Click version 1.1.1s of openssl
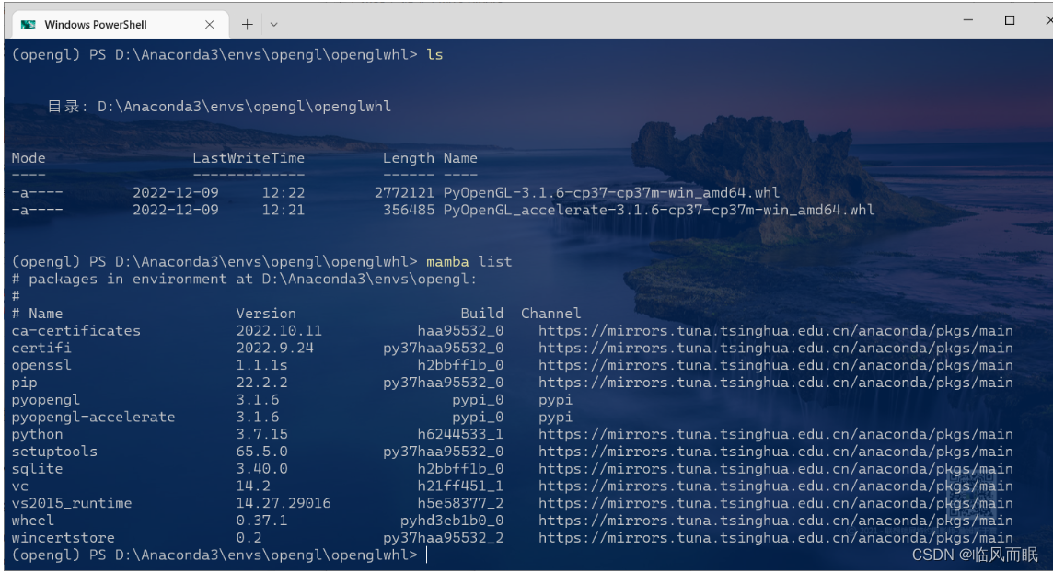This screenshot has height=572, width=1053. (262, 365)
